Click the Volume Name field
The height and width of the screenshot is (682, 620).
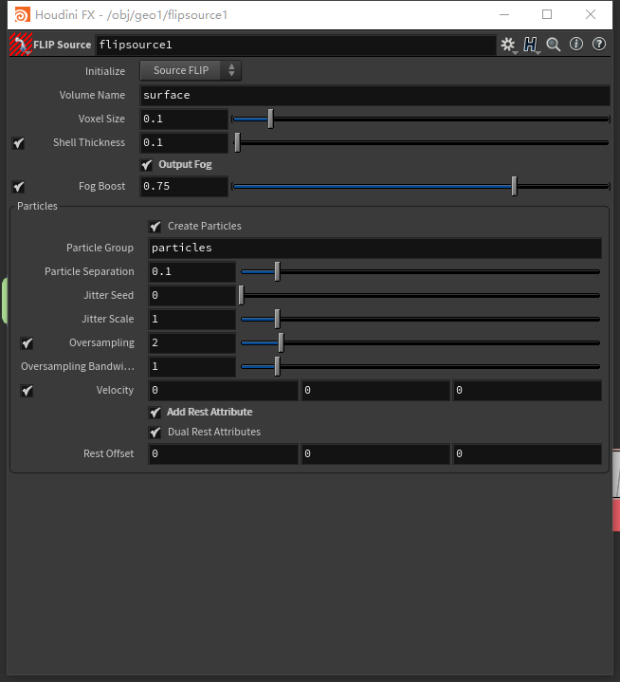(374, 95)
